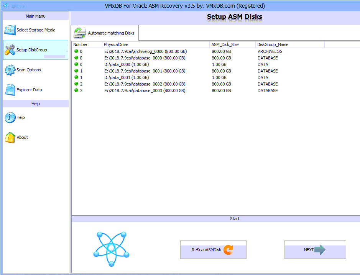This screenshot has width=360, height=275.
Task: Click the Select Storage Media icon
Action: point(10,30)
